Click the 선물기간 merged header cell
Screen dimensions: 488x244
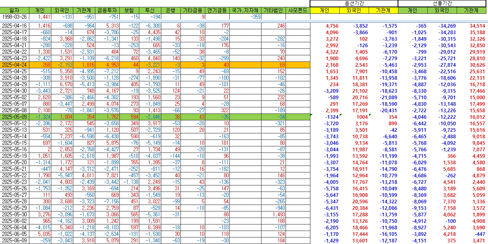(443, 3)
